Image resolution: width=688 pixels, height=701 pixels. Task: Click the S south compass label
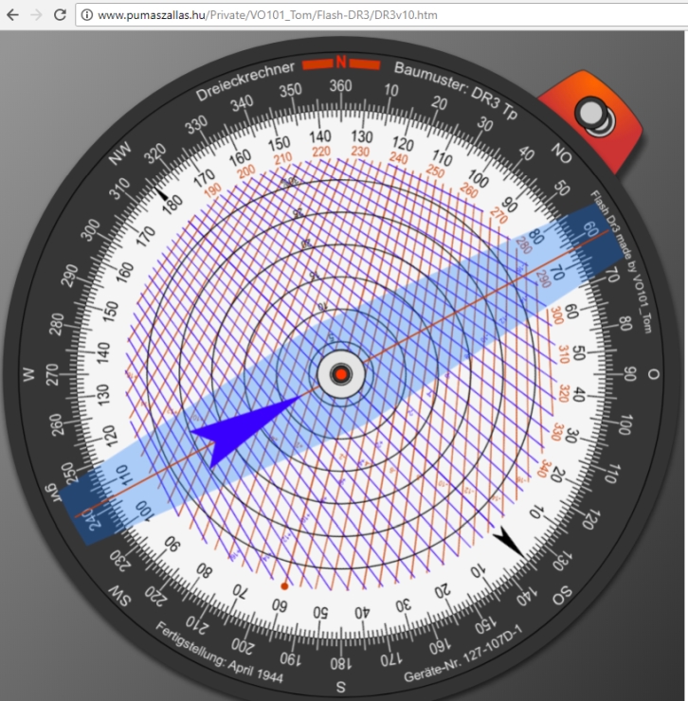pyautogui.click(x=341, y=687)
